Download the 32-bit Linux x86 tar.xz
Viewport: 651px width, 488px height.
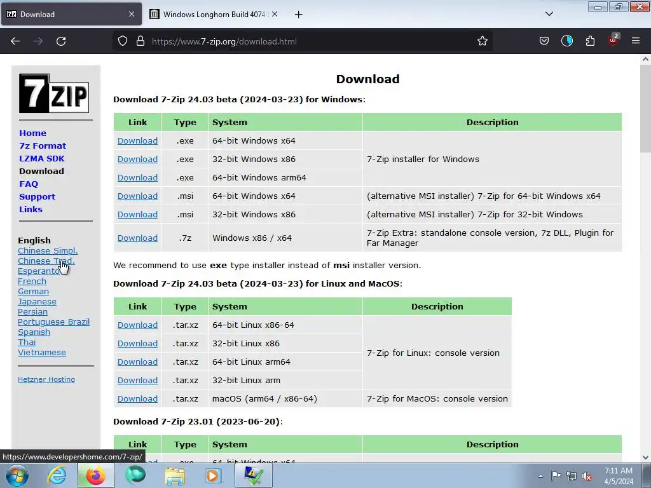tap(137, 344)
